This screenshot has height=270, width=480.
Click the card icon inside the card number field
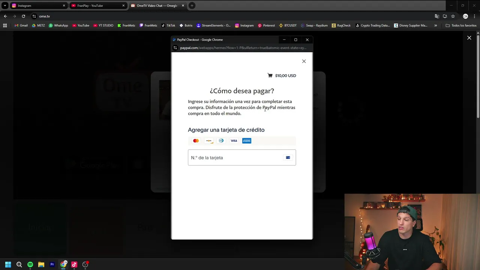(288, 157)
